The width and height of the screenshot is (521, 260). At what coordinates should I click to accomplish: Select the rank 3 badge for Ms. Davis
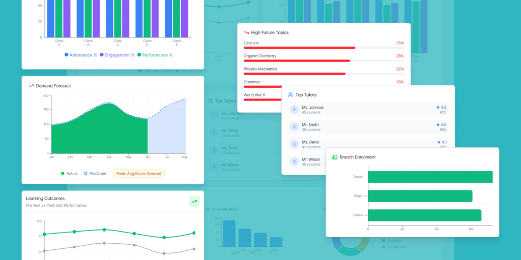[x=294, y=144]
